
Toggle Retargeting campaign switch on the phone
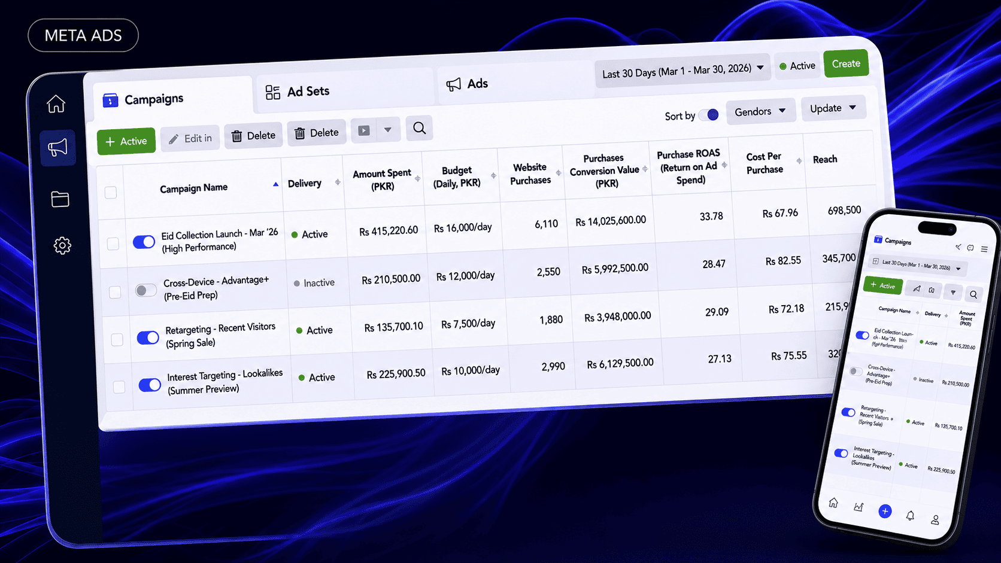tap(848, 412)
